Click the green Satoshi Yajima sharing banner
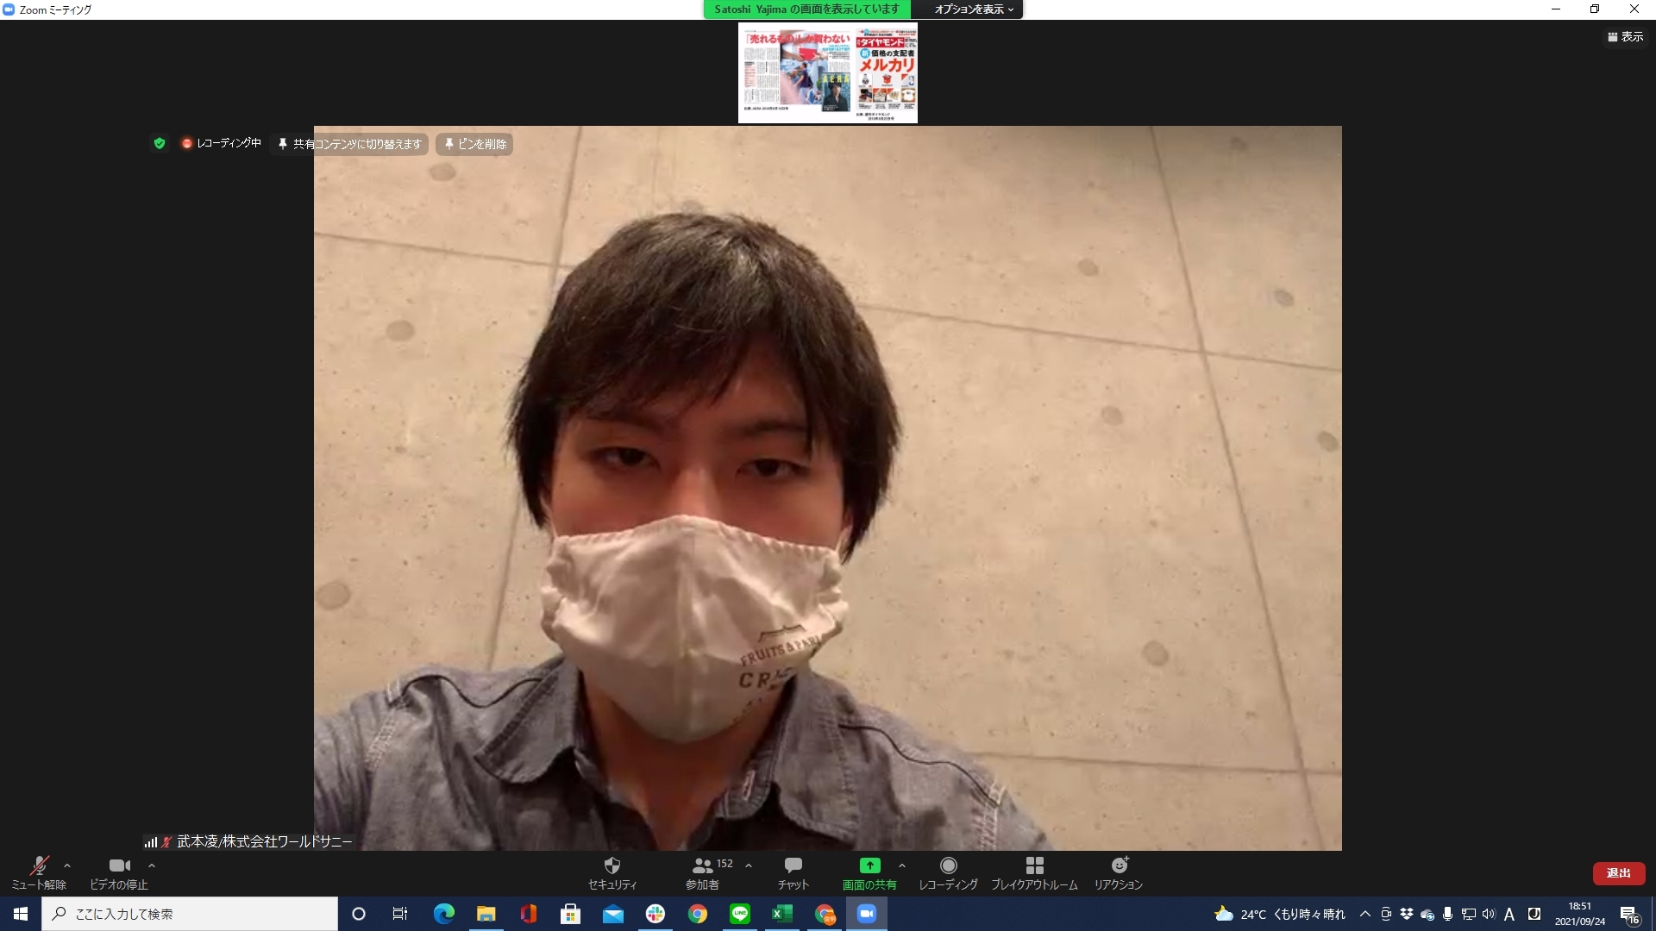This screenshot has height=931, width=1656. pos(806,9)
